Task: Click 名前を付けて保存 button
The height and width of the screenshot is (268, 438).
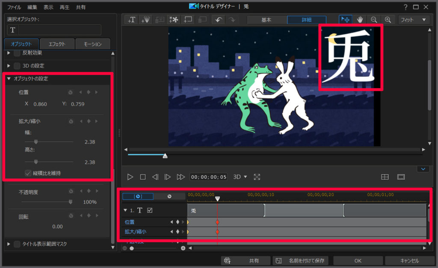Action: pos(300,261)
